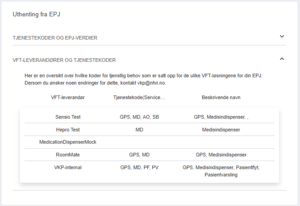
Task: Click the TJENESTEKODER OG EPJ-VERDIER panel title
Action: 55,38
